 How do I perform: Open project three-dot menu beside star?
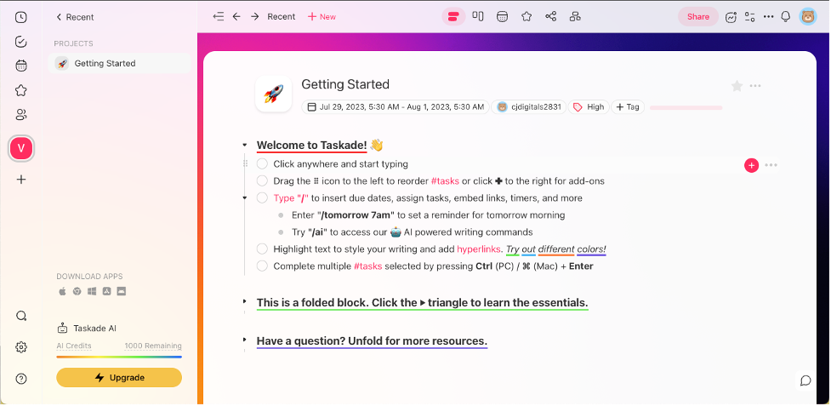755,86
